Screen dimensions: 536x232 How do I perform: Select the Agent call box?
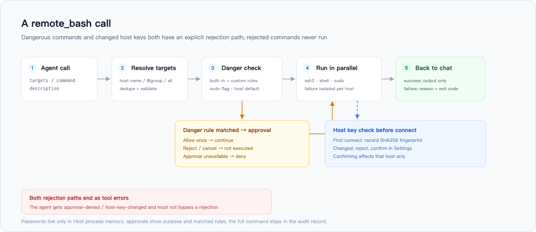[59, 79]
